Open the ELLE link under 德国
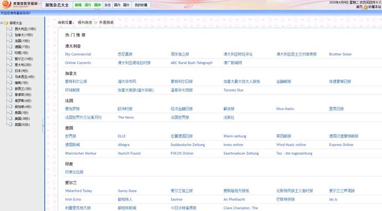 click(x=122, y=136)
